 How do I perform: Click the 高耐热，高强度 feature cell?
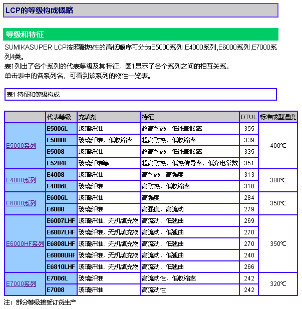[x=190, y=175]
